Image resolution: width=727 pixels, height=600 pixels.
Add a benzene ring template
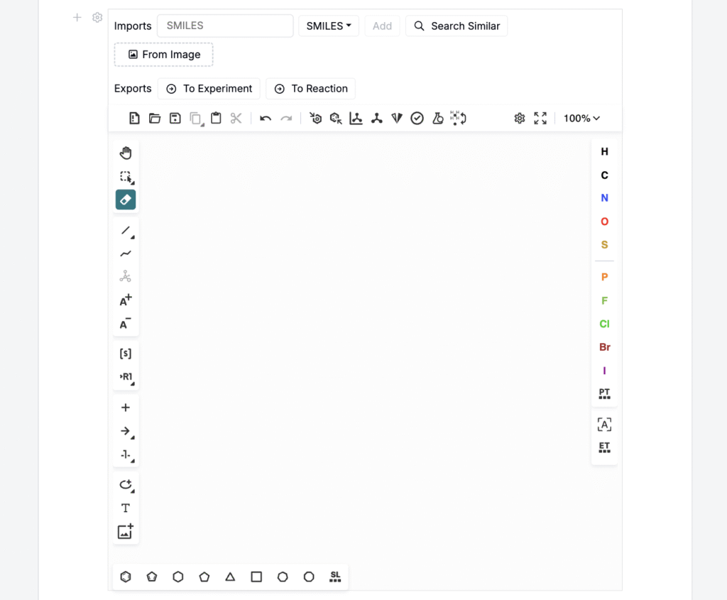point(126,577)
